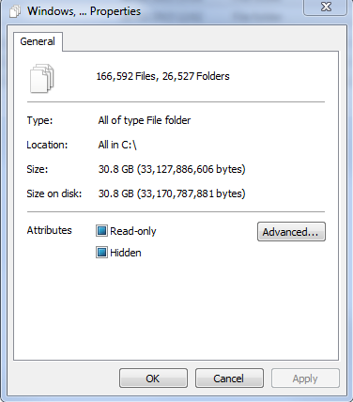This screenshot has width=353, height=402.
Task: Click the 'All in C:\' location value
Action: pyautogui.click(x=117, y=145)
